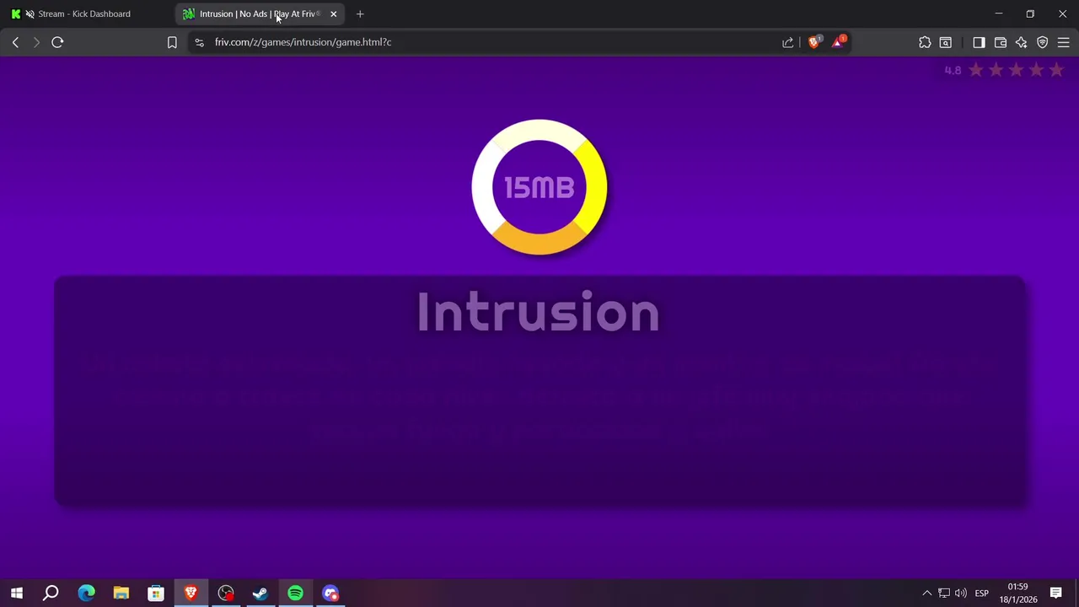The image size is (1079, 607).
Task: Open Microsoft Store from the taskbar
Action: click(x=156, y=594)
